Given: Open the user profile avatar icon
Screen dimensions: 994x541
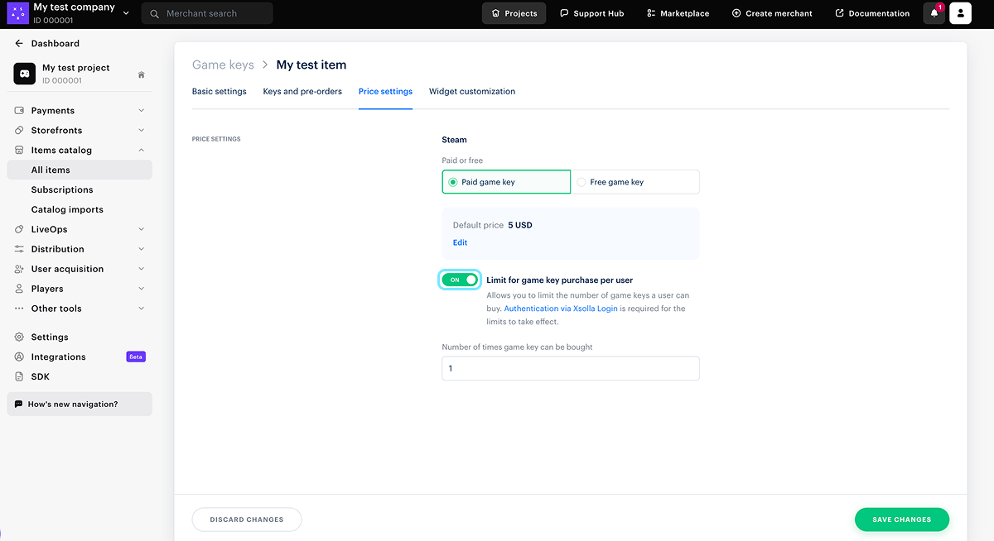Looking at the screenshot, I should 960,13.
